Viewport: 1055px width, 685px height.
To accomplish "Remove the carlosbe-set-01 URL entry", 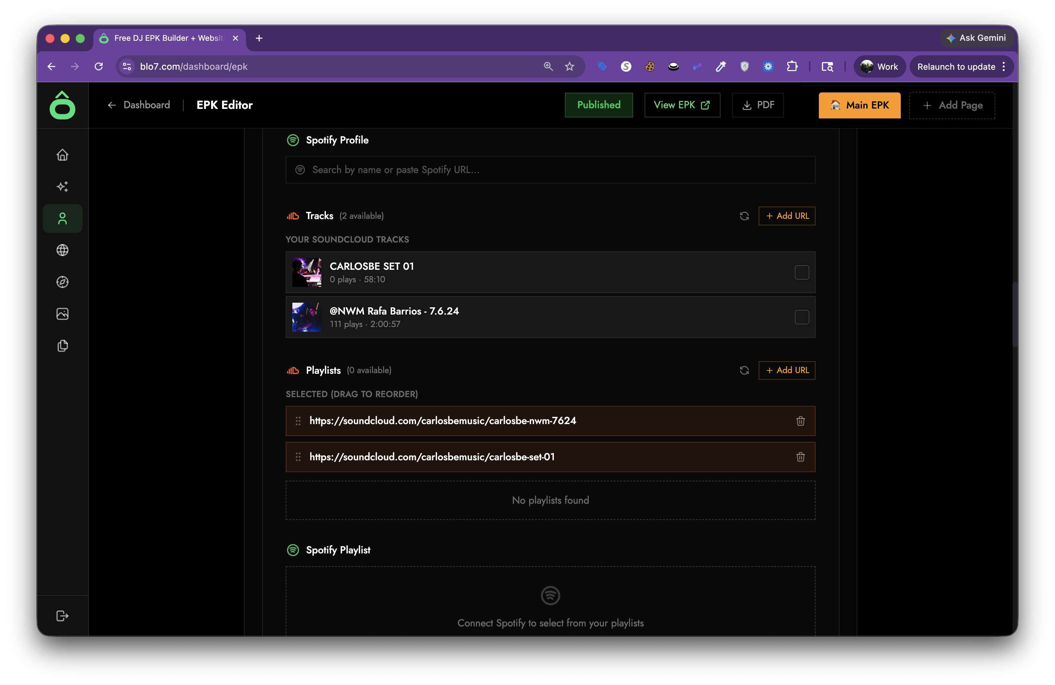I will [x=800, y=457].
